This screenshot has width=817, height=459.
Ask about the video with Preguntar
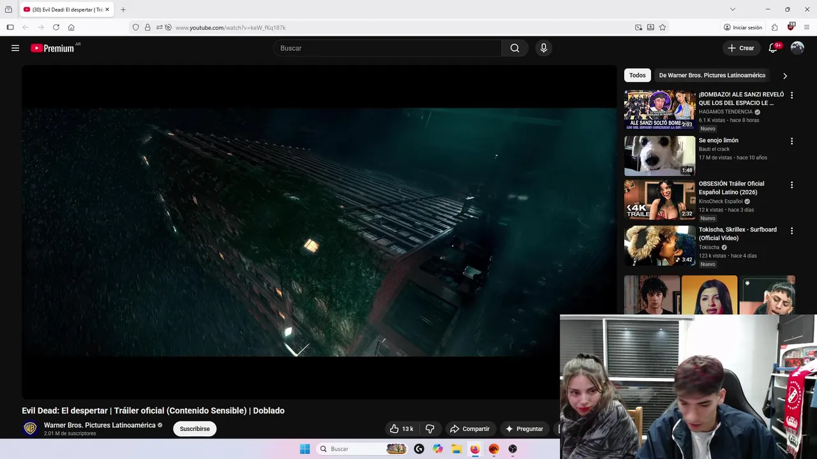coord(524,429)
